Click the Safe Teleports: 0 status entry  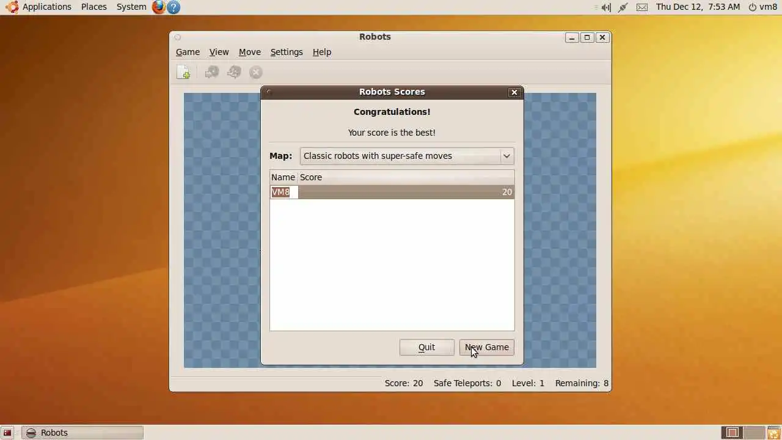click(x=467, y=383)
